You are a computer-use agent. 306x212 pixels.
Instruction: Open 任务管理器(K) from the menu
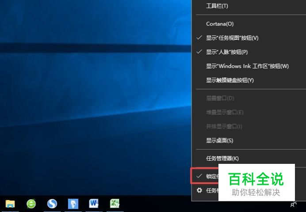(249, 159)
